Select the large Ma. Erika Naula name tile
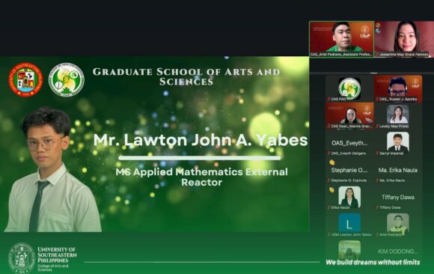The width and height of the screenshot is (434, 274). (398, 170)
